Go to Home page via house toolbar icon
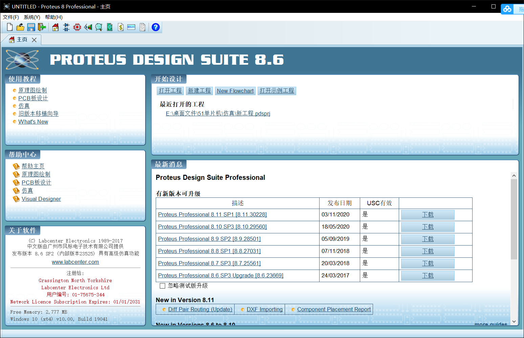 tap(56, 27)
